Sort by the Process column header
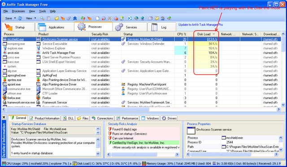Image resolution: width=287 pixels, height=167 pixels. point(19,34)
